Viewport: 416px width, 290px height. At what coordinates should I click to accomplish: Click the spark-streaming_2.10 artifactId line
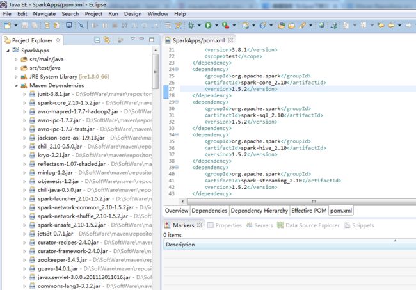point(273,181)
